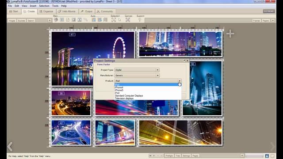Open the Search panel tab

(31, 21)
